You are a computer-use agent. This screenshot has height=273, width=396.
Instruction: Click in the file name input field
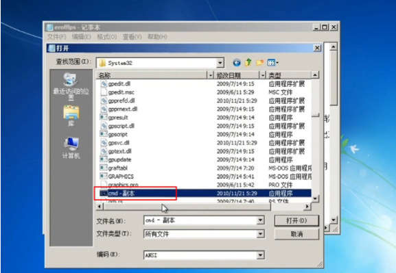click(200, 220)
